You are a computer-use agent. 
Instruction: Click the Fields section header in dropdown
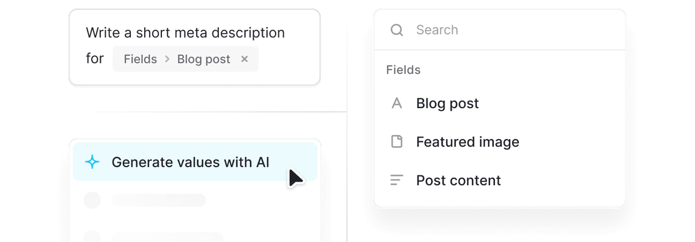[403, 70]
